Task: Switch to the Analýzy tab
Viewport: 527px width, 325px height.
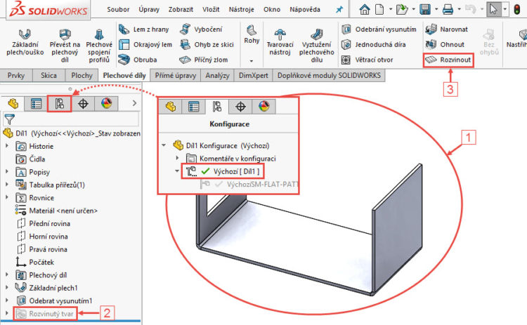Action: [217, 76]
